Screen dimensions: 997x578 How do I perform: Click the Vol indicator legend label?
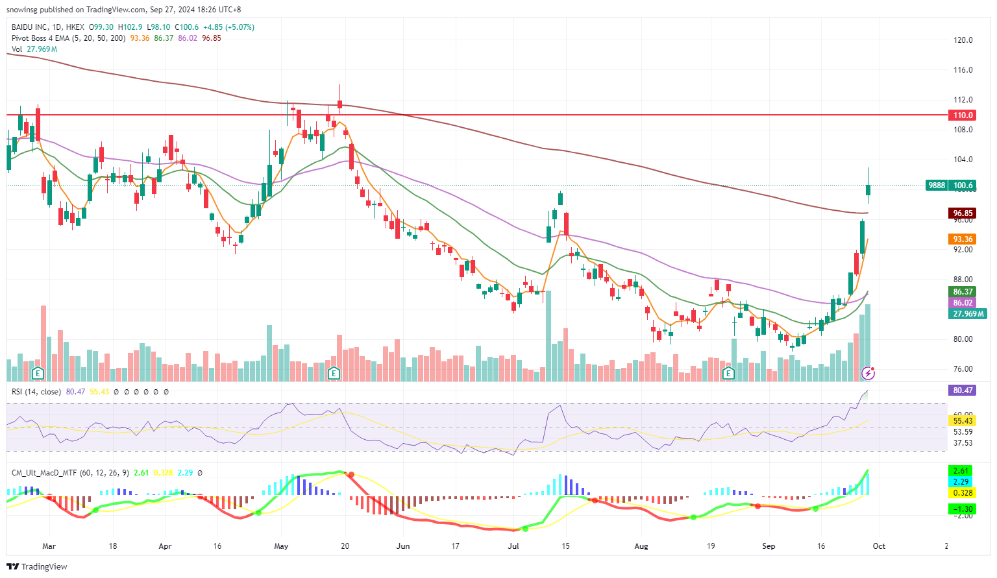17,49
